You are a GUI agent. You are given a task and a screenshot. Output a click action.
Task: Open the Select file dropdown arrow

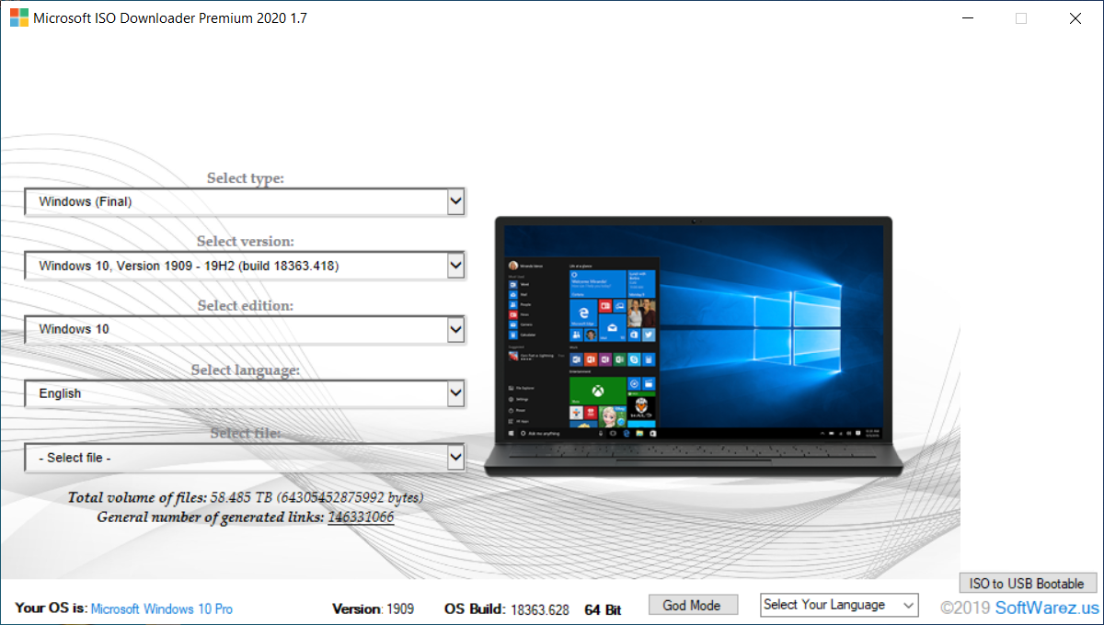(x=455, y=457)
